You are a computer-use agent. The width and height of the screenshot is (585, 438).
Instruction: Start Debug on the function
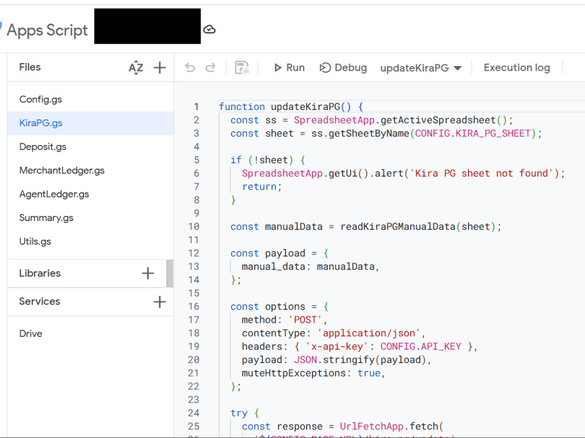tap(343, 67)
